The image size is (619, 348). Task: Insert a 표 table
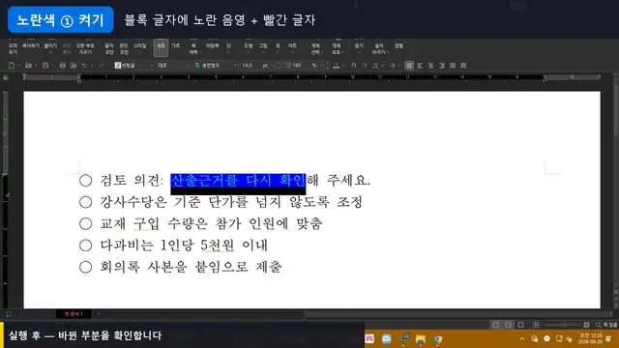278,46
